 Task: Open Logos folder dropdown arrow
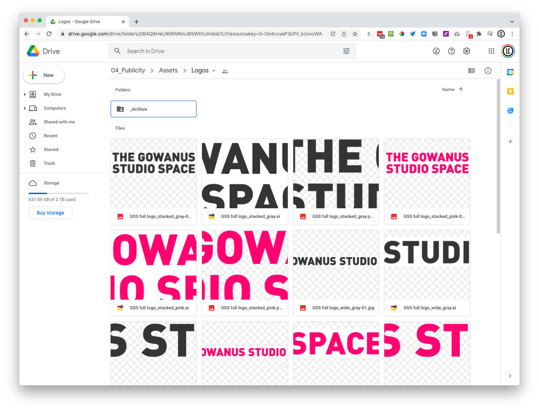214,71
